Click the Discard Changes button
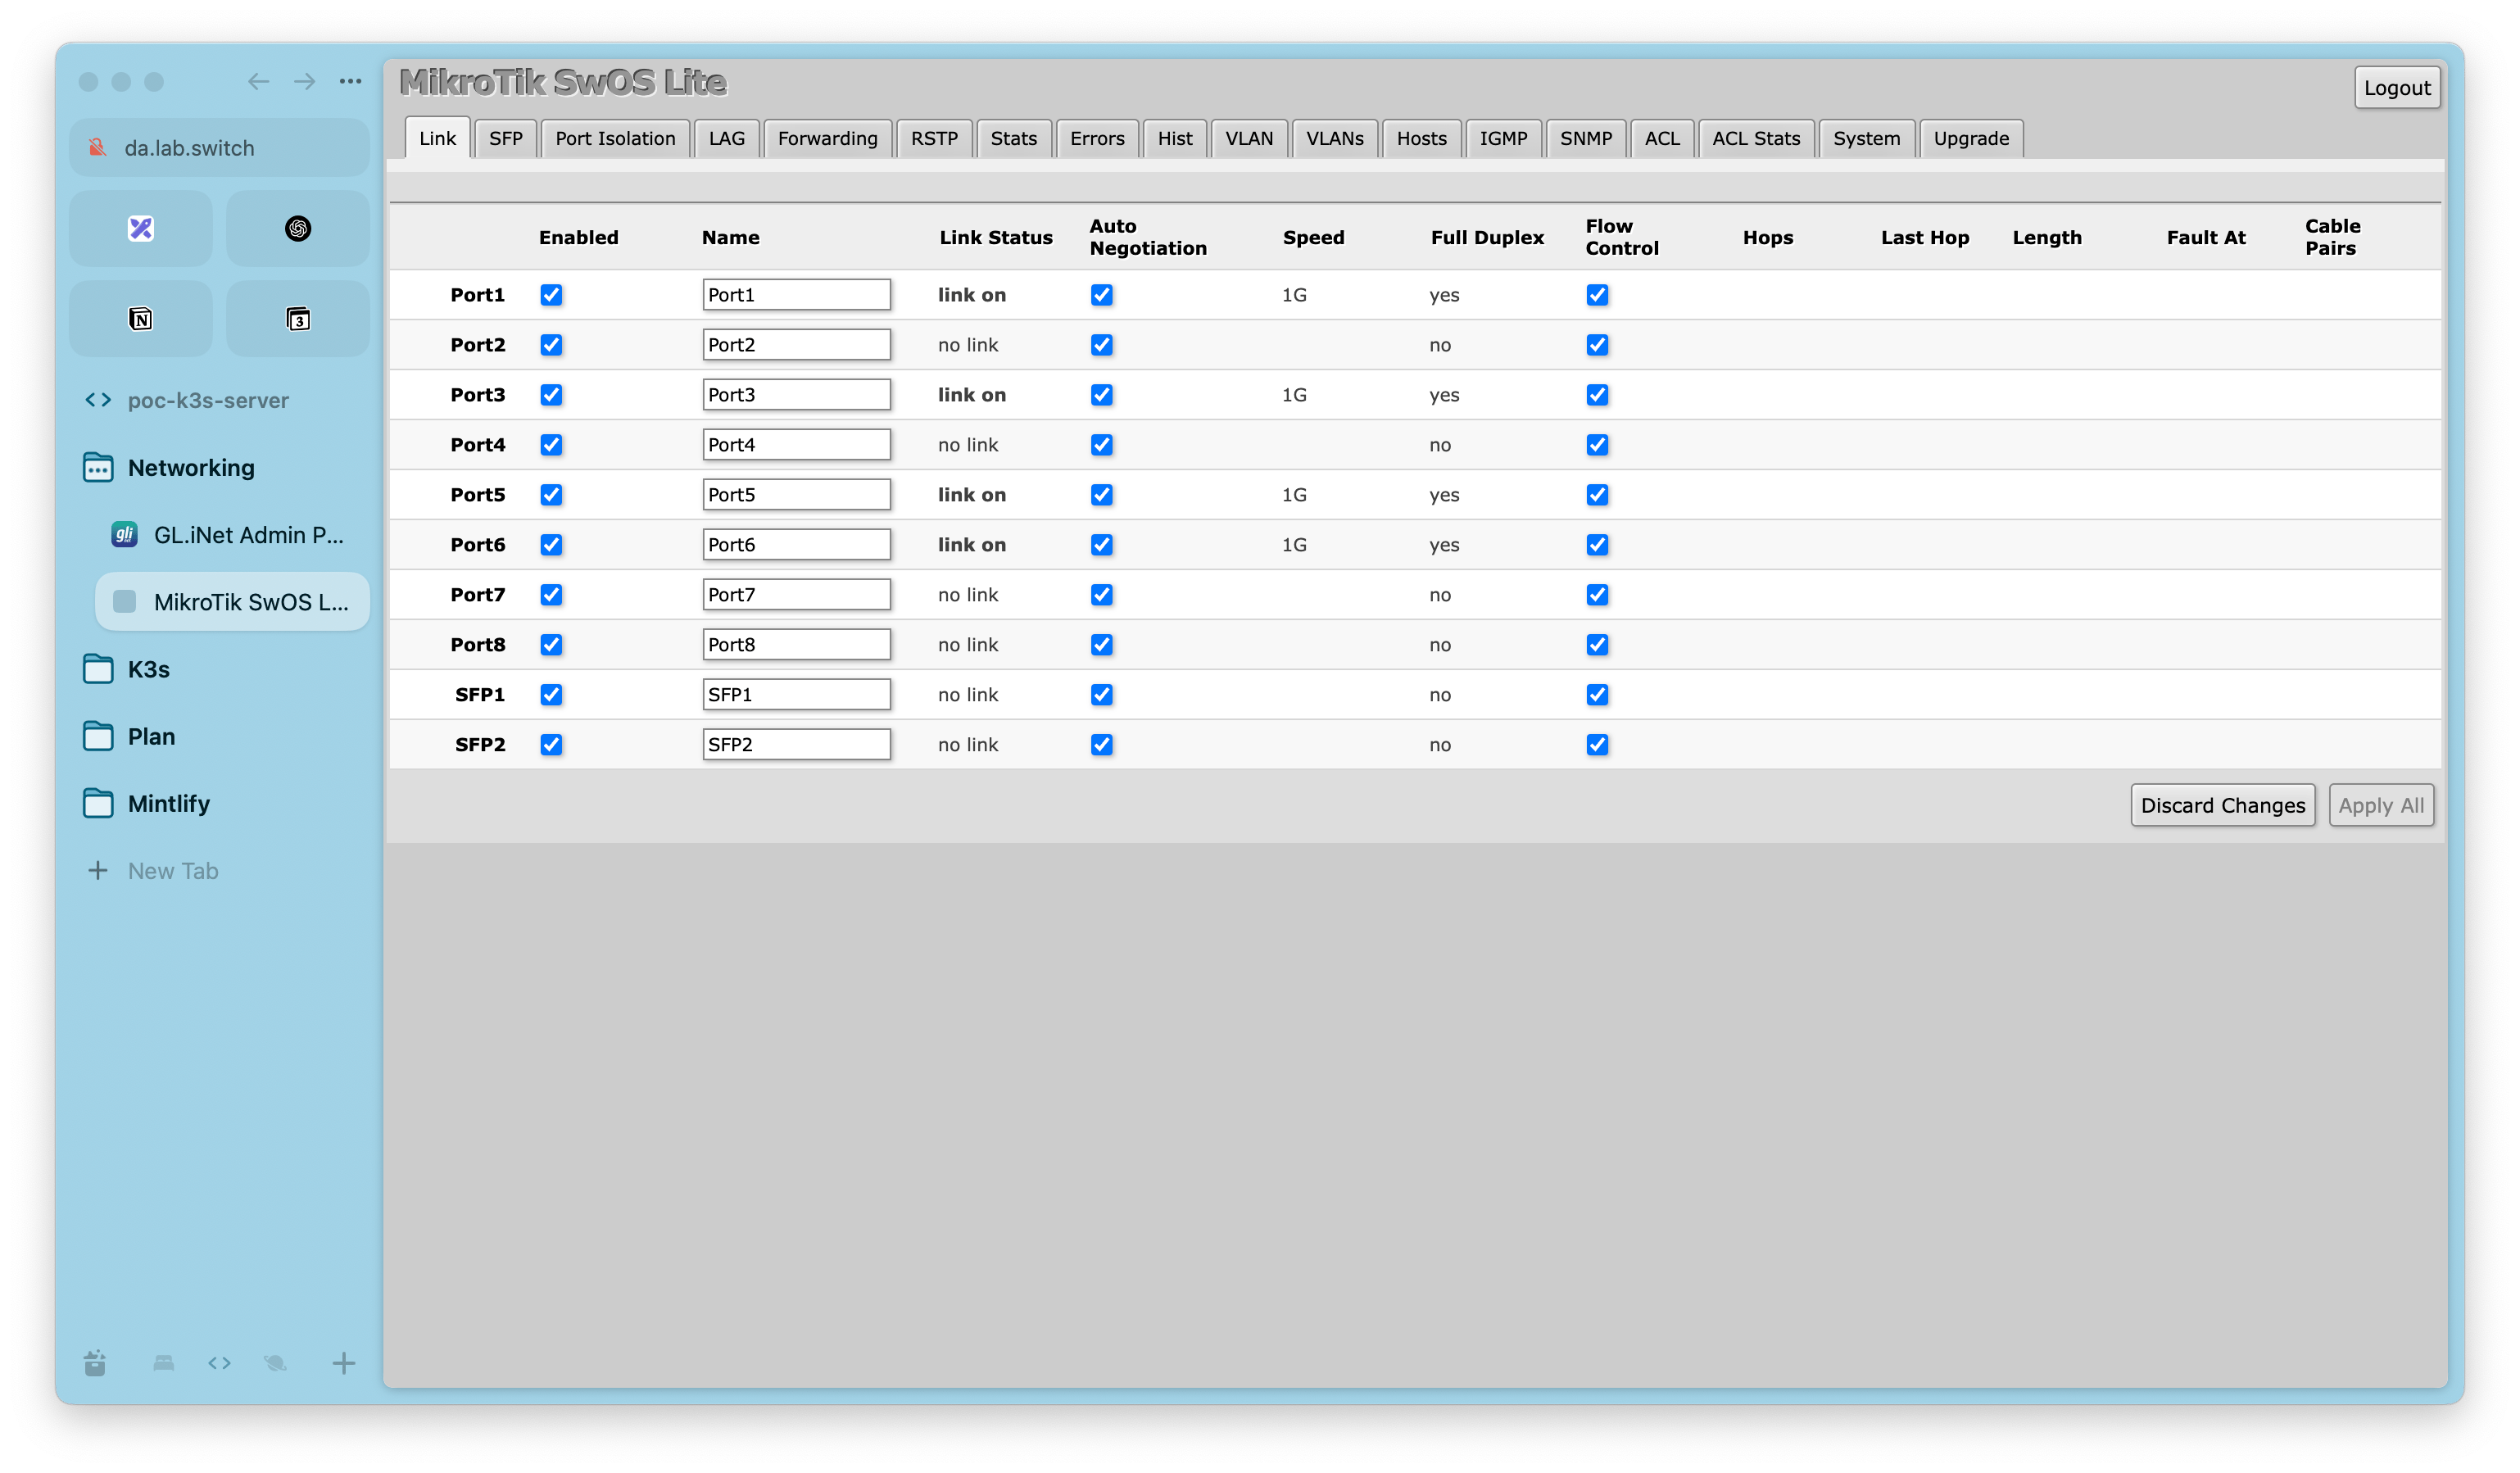Viewport: 2520px width, 1473px height. (x=2222, y=806)
